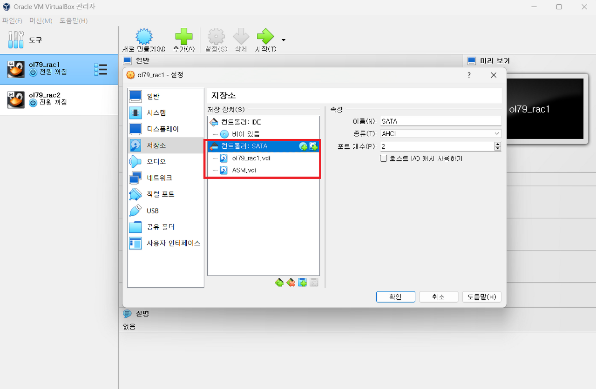Open the 도움말(H) menu in menu bar
This screenshot has width=596, height=389.
click(x=74, y=21)
